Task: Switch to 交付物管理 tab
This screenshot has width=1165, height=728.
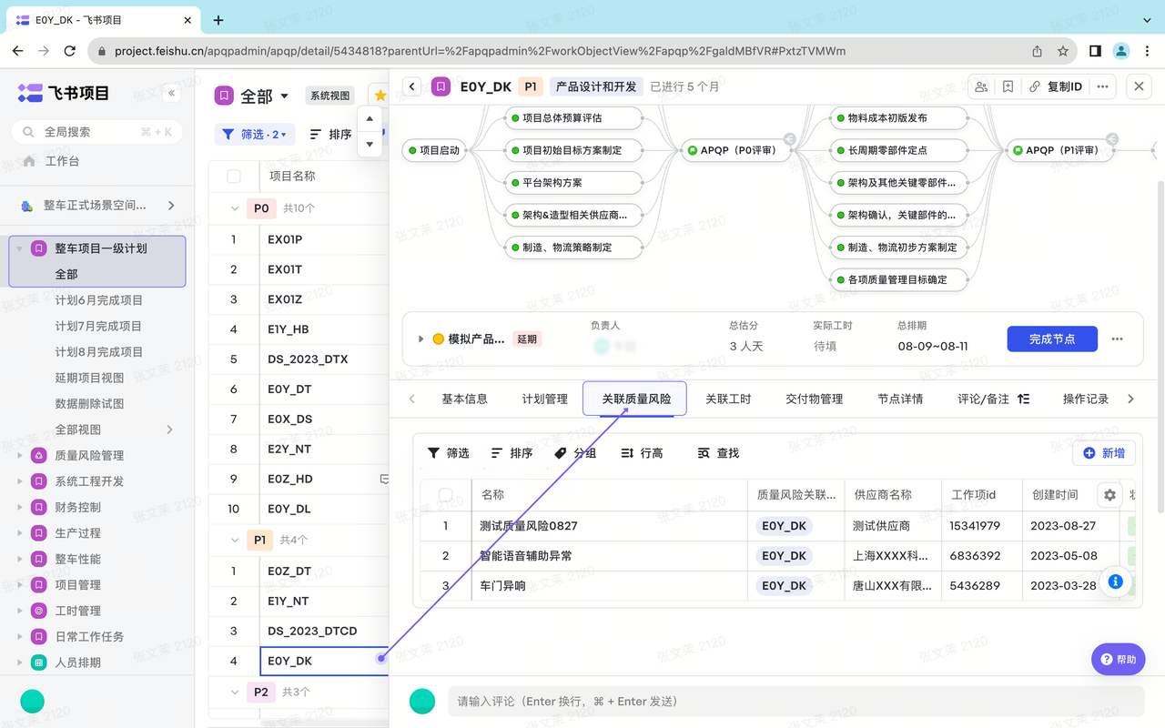Action: [814, 399]
